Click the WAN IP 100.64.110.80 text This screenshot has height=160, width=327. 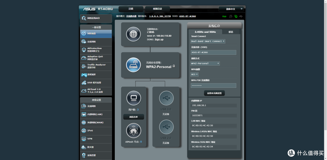tap(164, 36)
